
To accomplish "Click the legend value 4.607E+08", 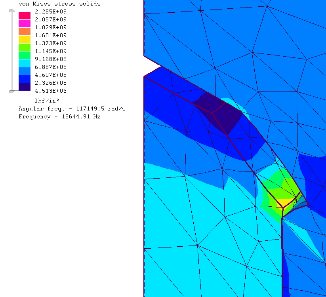I will [x=51, y=75].
